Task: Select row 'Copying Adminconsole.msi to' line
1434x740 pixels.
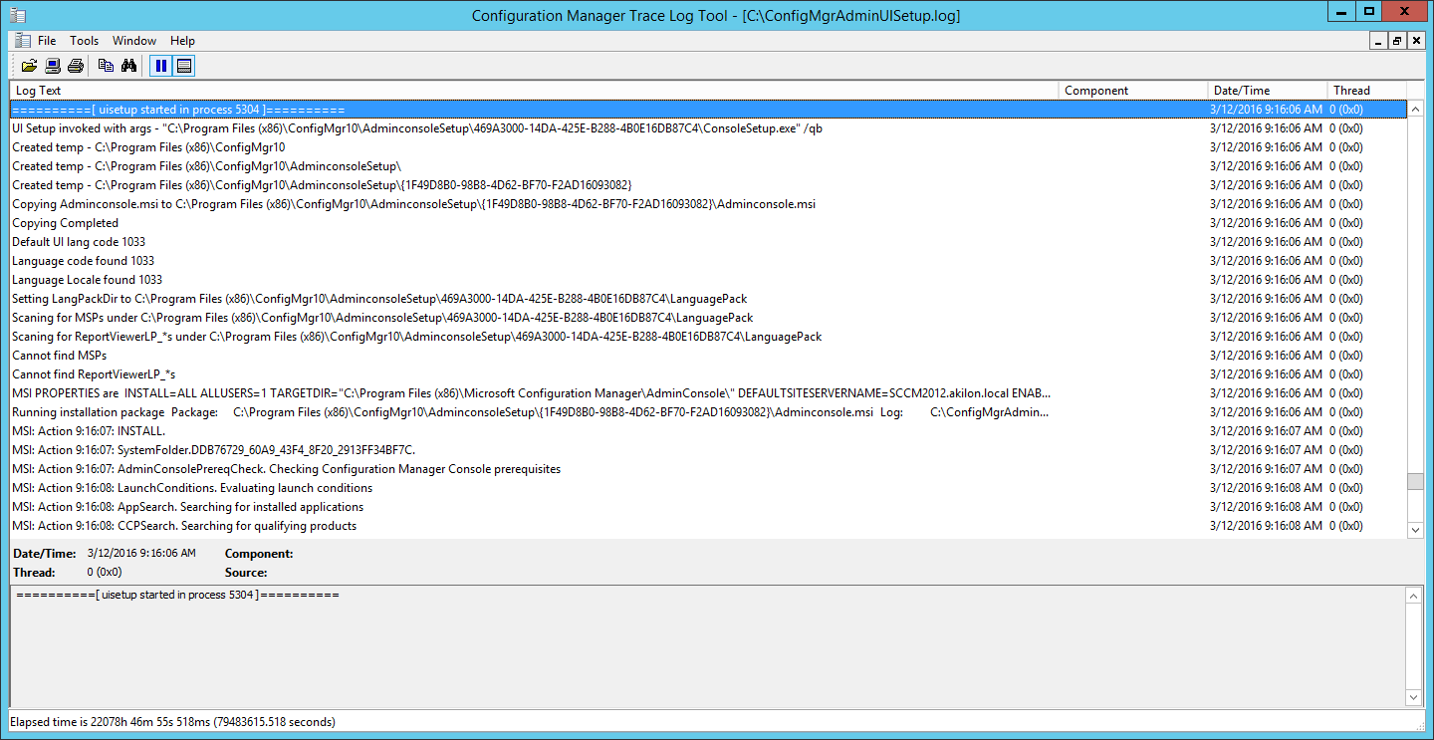Action: [708, 204]
